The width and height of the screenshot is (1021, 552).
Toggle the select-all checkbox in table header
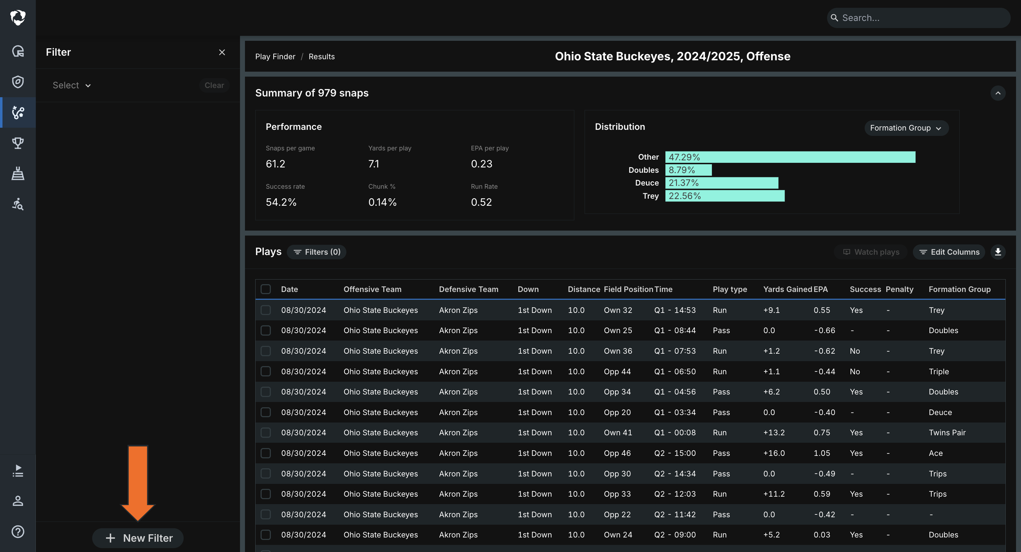tap(266, 289)
